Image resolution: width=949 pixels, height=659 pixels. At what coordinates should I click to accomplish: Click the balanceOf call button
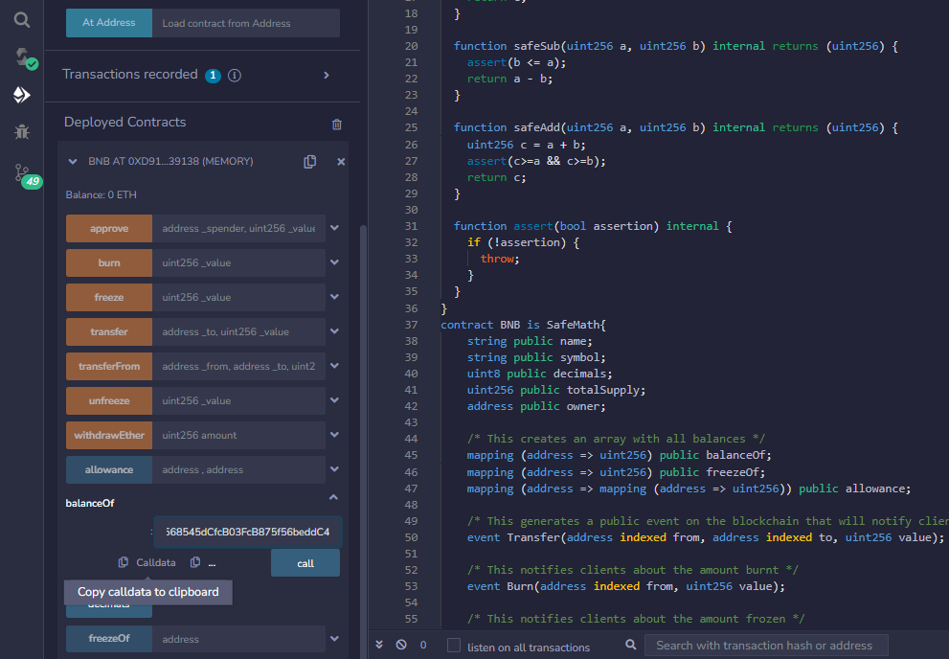click(x=305, y=563)
